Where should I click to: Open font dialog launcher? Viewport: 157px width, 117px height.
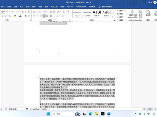[x=30, y=20]
